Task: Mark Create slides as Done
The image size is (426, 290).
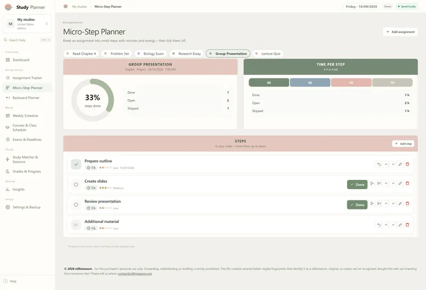Action: [357, 184]
